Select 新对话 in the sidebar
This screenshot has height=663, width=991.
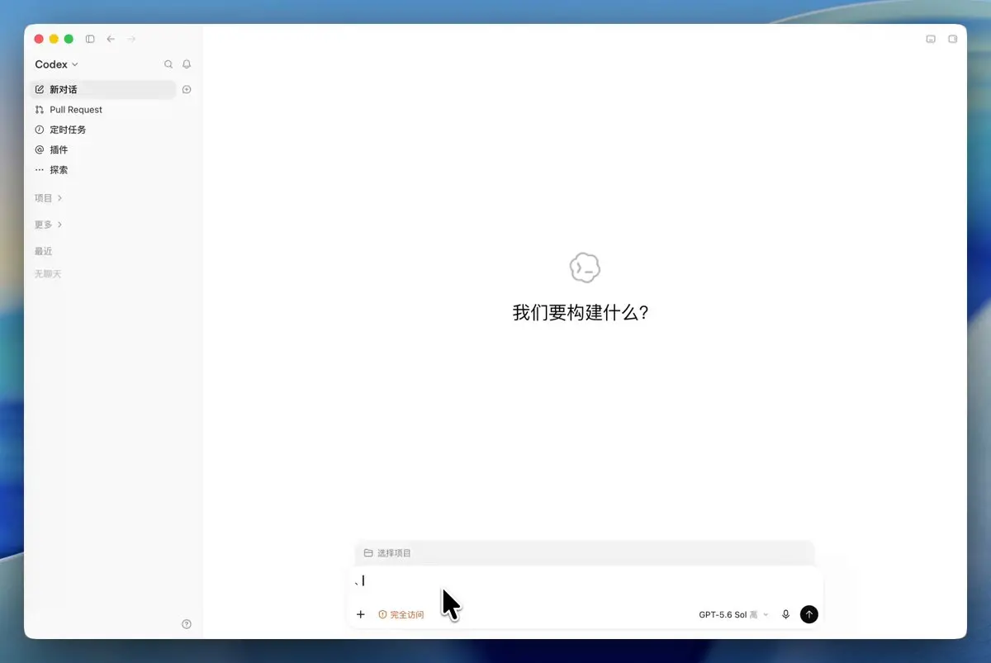tap(103, 89)
